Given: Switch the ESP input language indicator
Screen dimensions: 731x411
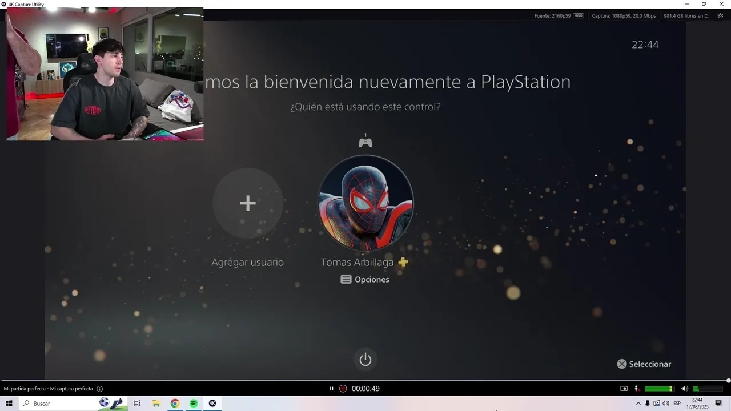Looking at the screenshot, I should 677,404.
